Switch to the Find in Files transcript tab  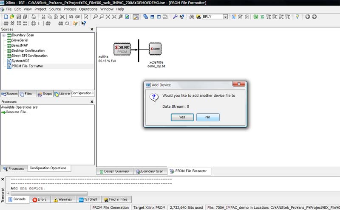(116, 199)
